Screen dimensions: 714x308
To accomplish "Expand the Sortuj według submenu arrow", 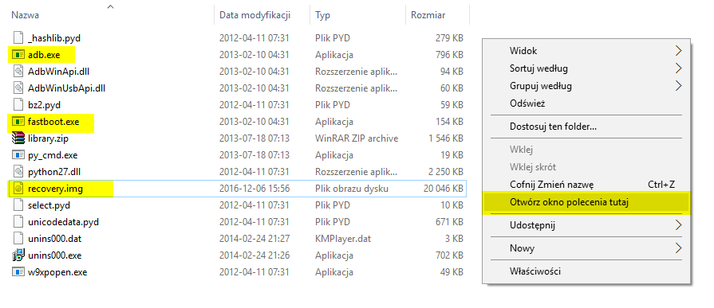I will [x=678, y=68].
